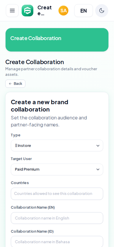The height and width of the screenshot is (247, 114).
Task: Focus the Countries allowed input field
Action: coord(57,194)
